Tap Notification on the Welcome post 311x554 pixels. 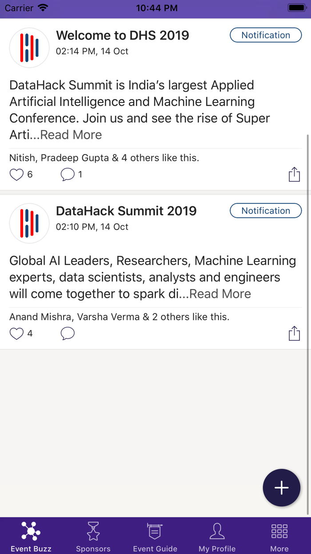[x=265, y=35]
